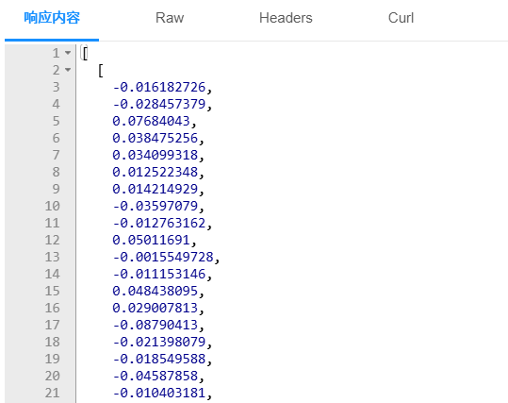Collapse the nested array at line 2
This screenshot has height=403, width=508.
tap(68, 70)
